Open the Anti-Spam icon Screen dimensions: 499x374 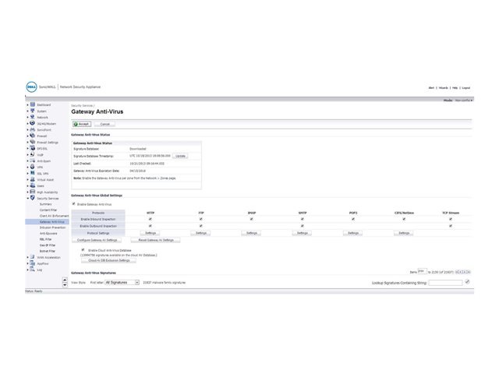pos(33,161)
